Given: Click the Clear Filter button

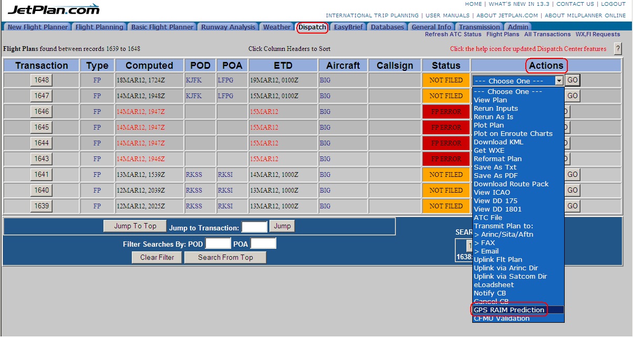Looking at the screenshot, I should click(157, 258).
